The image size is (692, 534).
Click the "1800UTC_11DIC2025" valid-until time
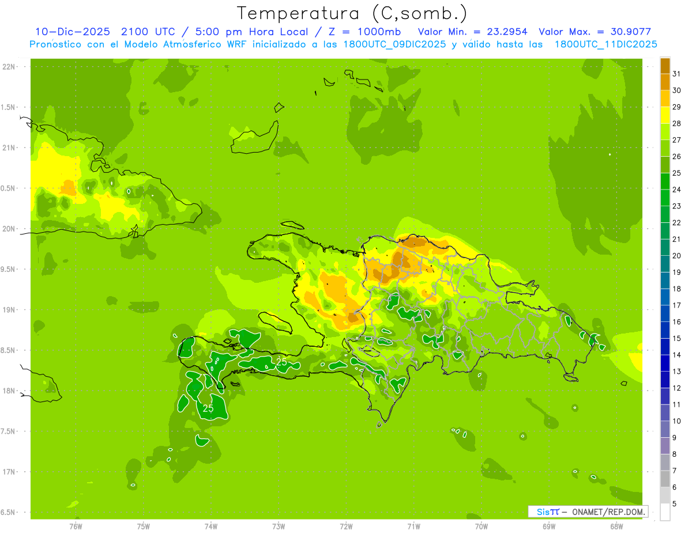coord(605,44)
